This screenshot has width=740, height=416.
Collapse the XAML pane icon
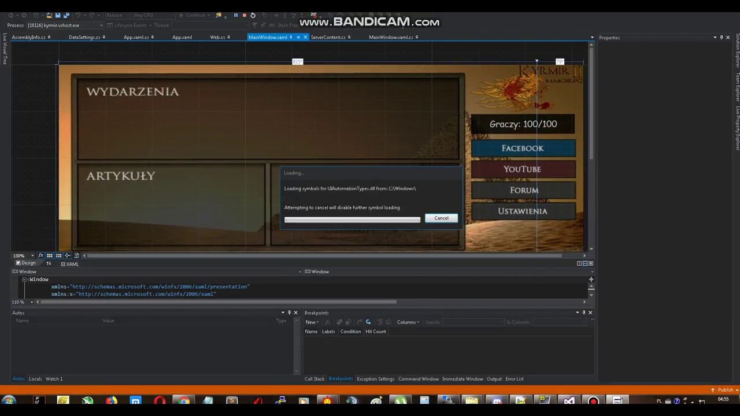pyautogui.click(x=590, y=263)
